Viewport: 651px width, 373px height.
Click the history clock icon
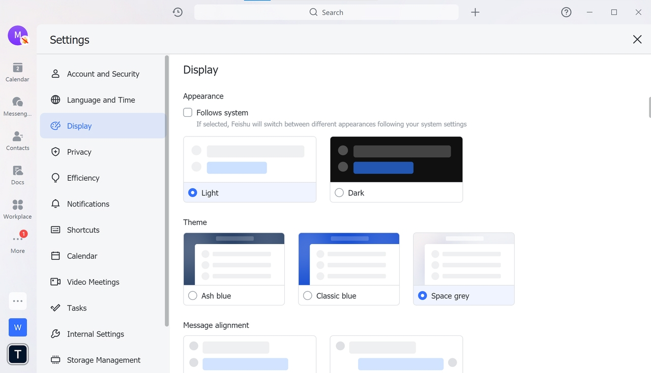177,12
